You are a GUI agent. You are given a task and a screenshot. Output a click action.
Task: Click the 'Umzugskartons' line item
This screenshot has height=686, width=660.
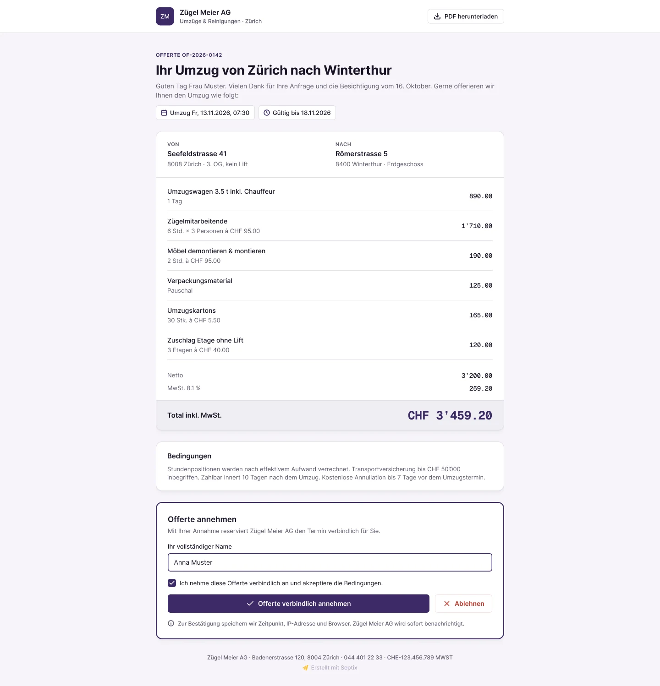pyautogui.click(x=192, y=310)
